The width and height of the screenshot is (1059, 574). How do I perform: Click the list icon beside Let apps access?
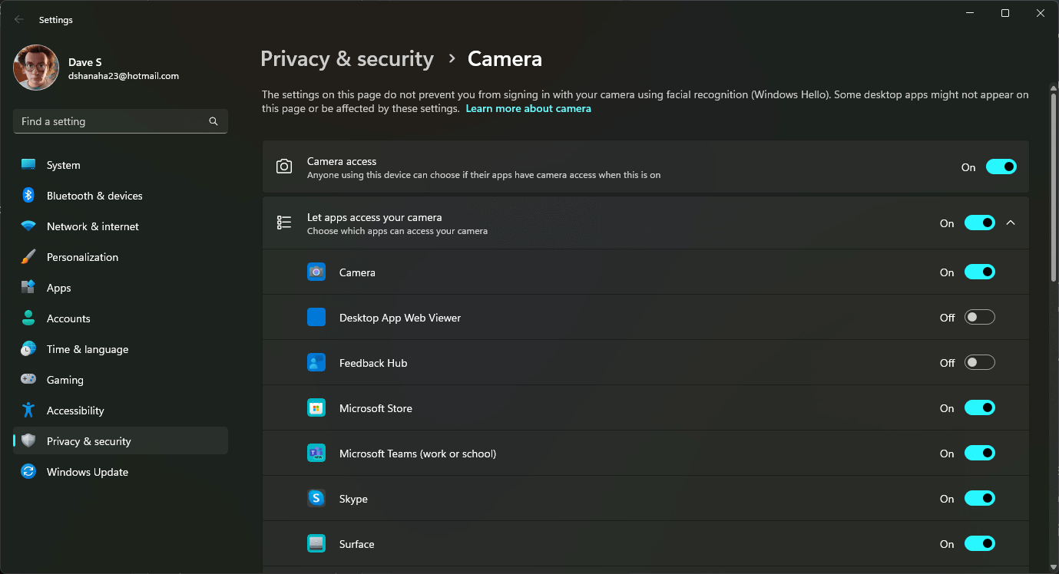click(284, 223)
